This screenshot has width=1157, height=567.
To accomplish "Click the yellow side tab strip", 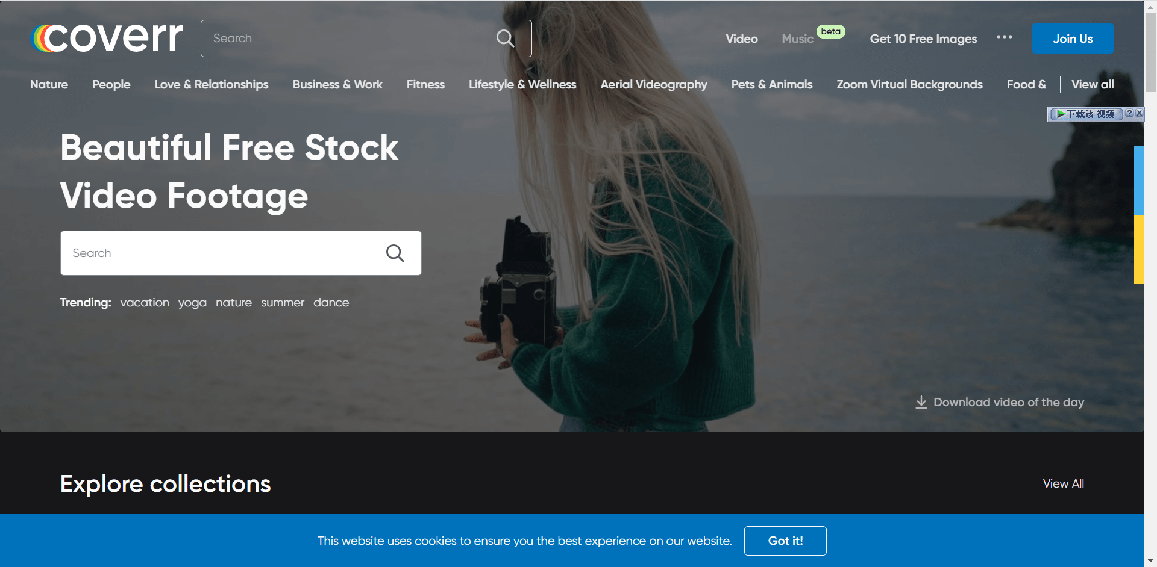I will 1139,249.
